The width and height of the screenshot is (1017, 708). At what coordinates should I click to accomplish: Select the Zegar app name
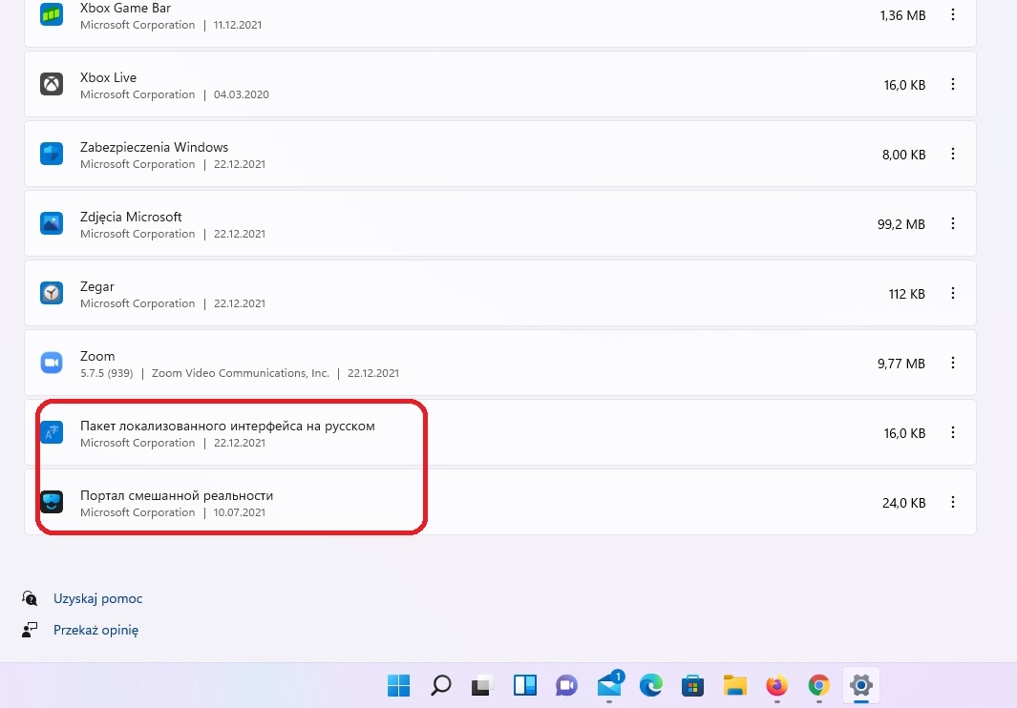point(97,286)
